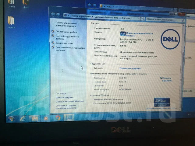Open Настройка удаленного доступа

point(67,38)
